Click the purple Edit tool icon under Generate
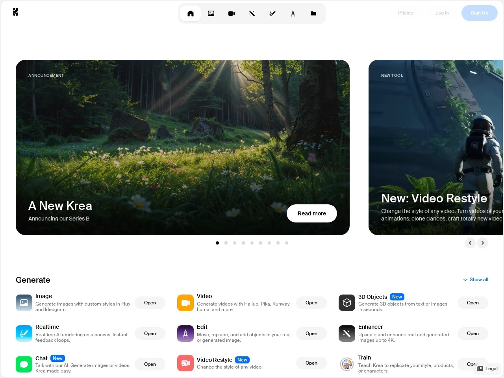The width and height of the screenshot is (504, 378). [185, 334]
